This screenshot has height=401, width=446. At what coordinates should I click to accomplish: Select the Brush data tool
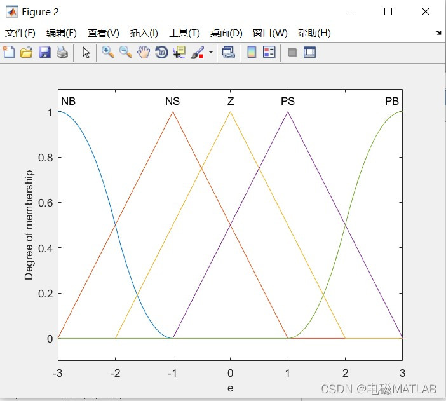point(198,53)
